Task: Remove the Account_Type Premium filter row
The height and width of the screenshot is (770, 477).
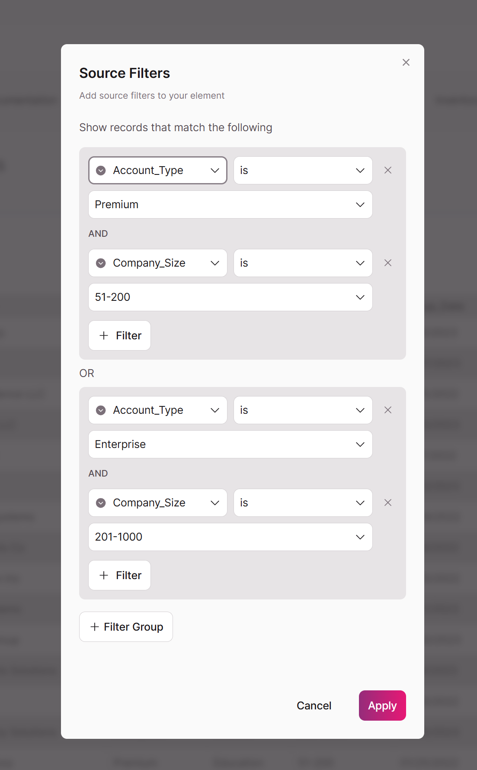Action: tap(388, 170)
